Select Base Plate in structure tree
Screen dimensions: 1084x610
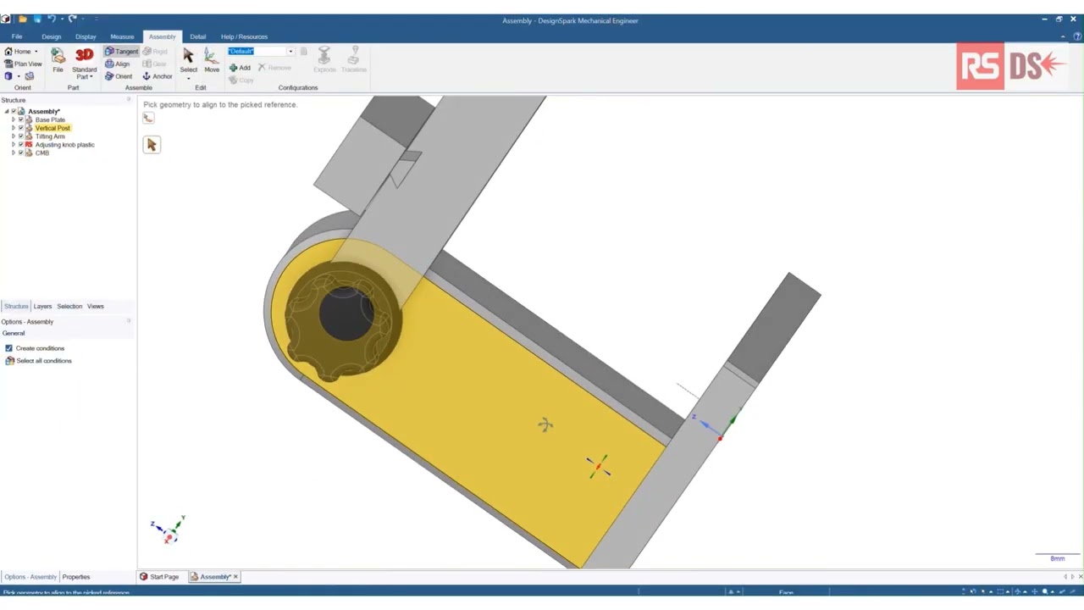[x=50, y=119]
